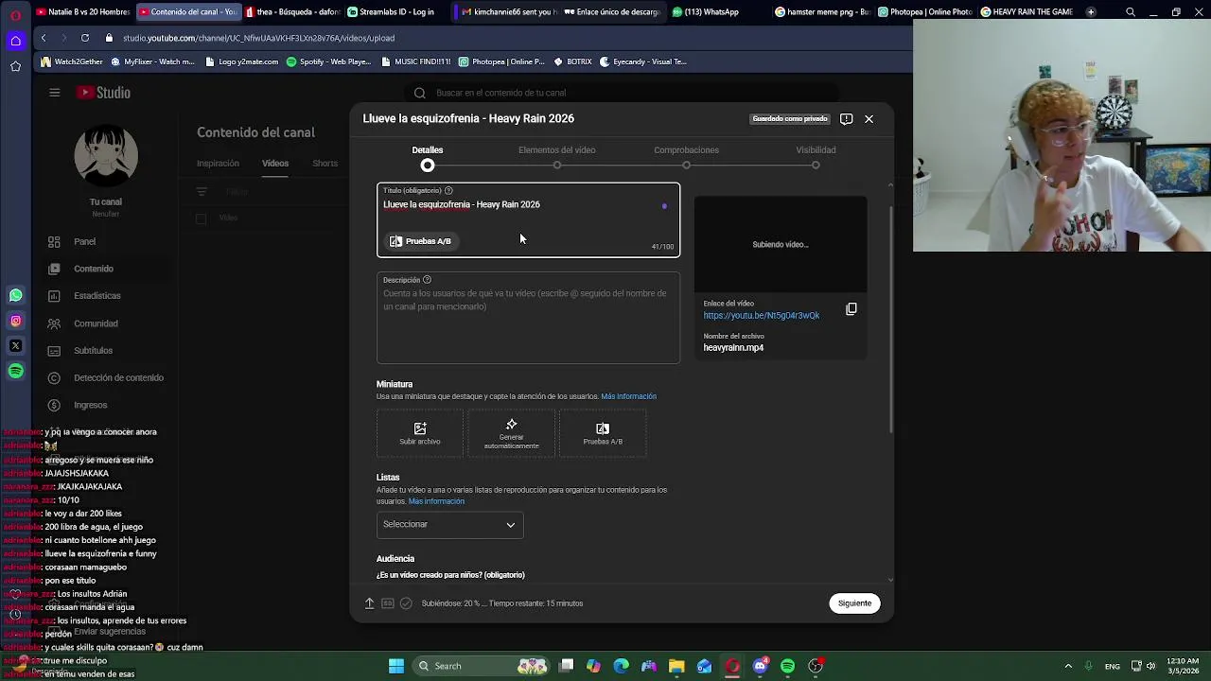The image size is (1211, 681).
Task: Jump to the Visibilidad step
Action: coord(816,156)
